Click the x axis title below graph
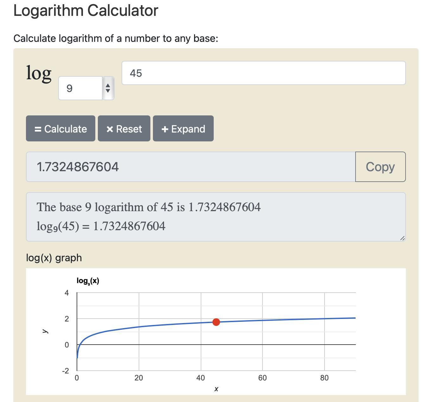This screenshot has height=402, width=435. click(216, 389)
